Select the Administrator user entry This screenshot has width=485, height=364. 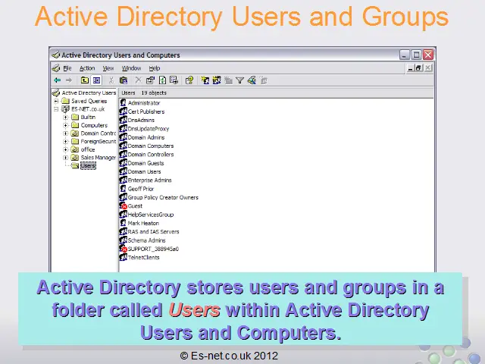pyautogui.click(x=144, y=103)
